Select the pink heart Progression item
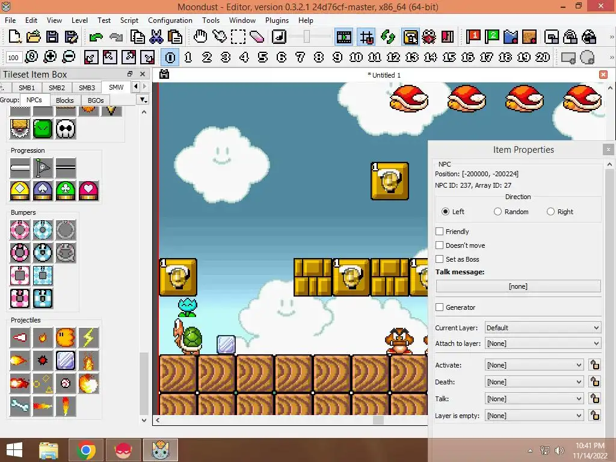The width and height of the screenshot is (616, 462). (x=88, y=191)
